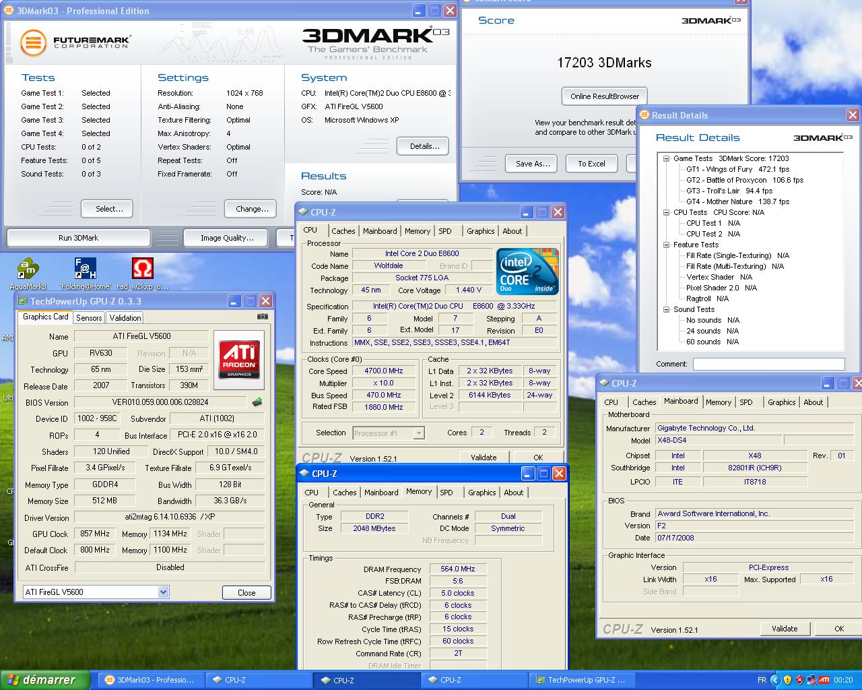
Task: Click the DRAM Frequency 564.0 MHz value
Action: point(458,569)
